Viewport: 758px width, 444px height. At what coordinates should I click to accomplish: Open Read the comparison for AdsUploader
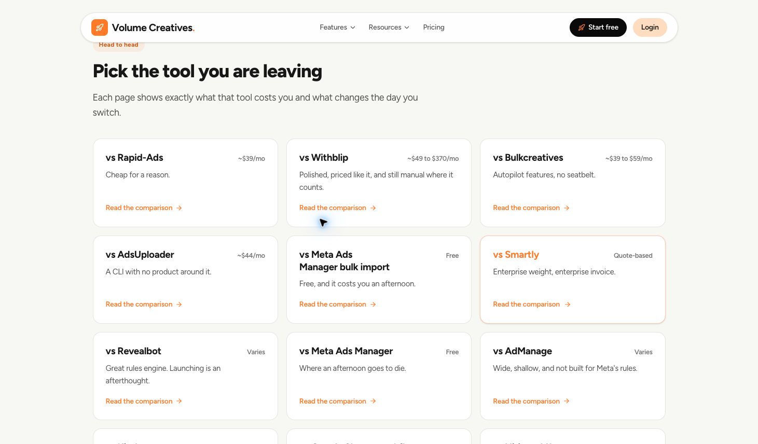point(144,304)
